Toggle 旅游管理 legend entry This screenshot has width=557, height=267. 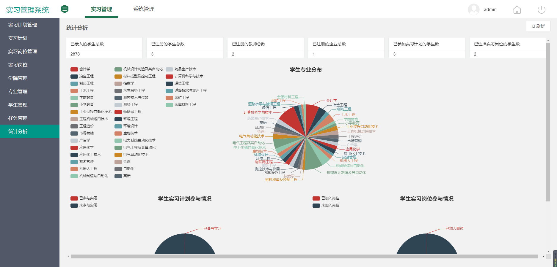click(82, 162)
